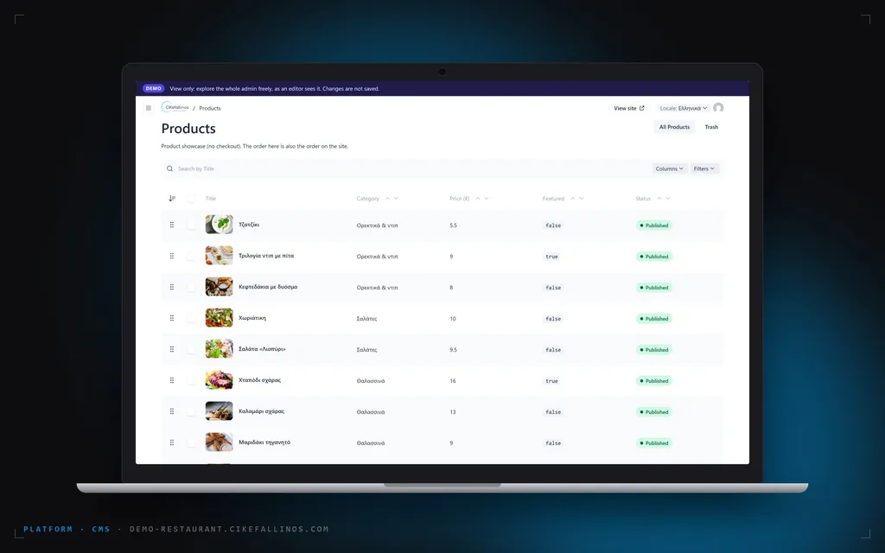Open the user avatar account menu
This screenshot has width=885, height=553.
tap(718, 108)
